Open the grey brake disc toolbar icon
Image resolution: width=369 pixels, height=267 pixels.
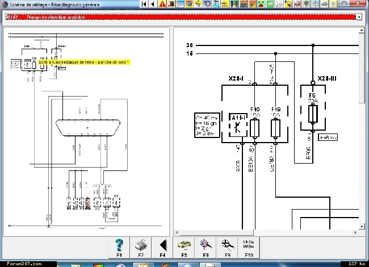point(207,4)
